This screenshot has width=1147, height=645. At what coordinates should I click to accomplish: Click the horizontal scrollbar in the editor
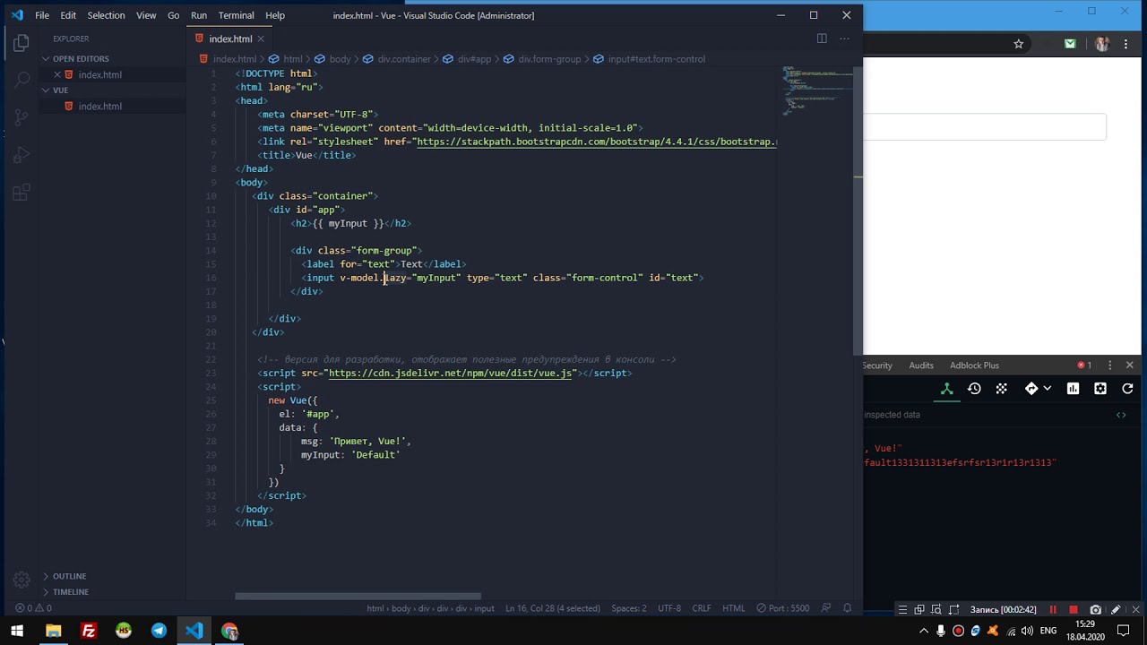click(358, 596)
